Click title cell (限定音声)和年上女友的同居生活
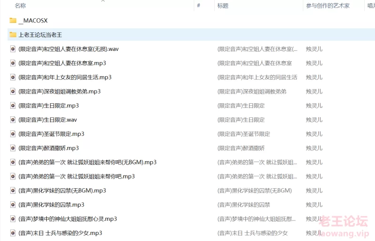375x241 pixels. [257, 77]
